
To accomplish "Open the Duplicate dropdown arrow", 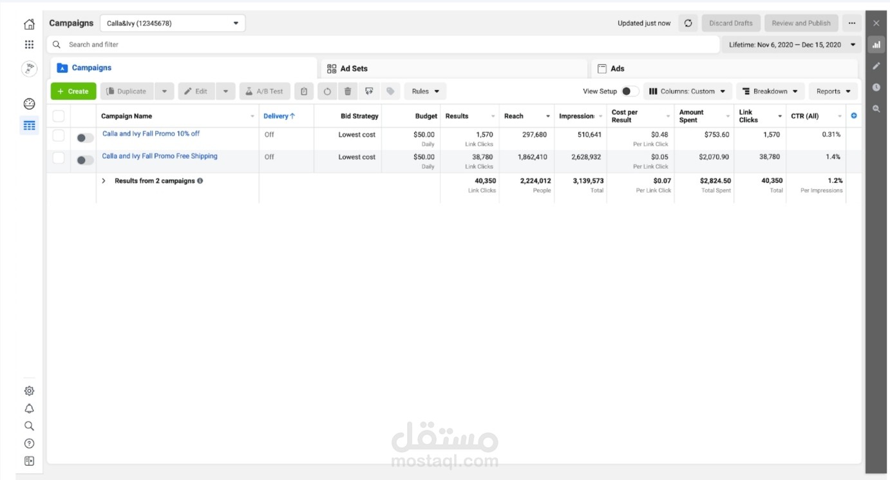I will (x=164, y=91).
